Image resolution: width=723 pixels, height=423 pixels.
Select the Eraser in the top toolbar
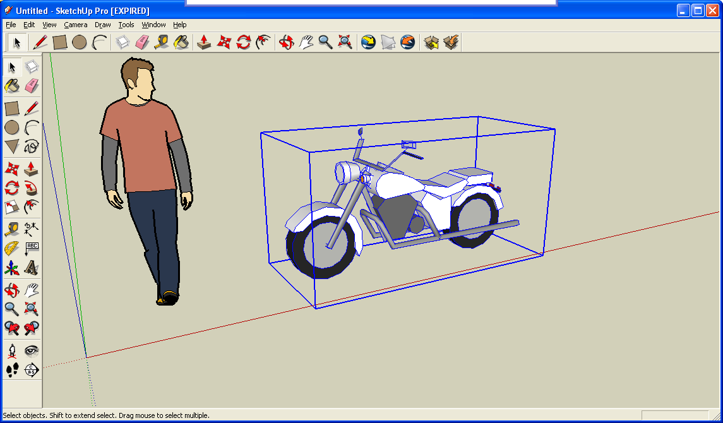[x=142, y=42]
